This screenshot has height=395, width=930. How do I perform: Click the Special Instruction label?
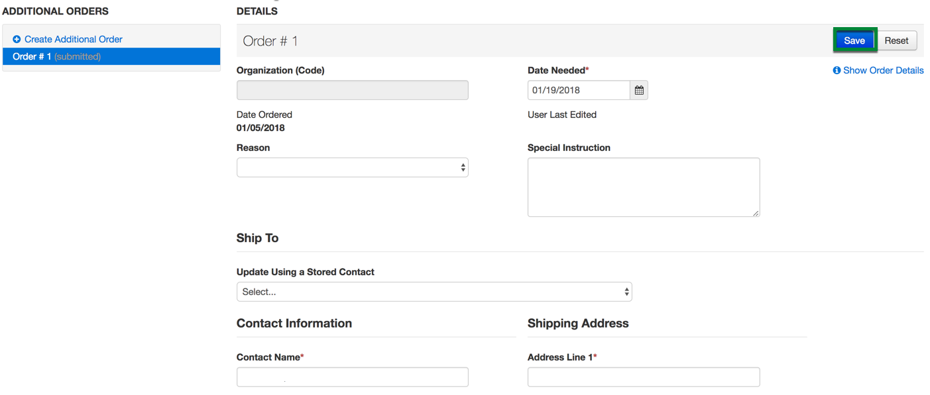click(569, 148)
